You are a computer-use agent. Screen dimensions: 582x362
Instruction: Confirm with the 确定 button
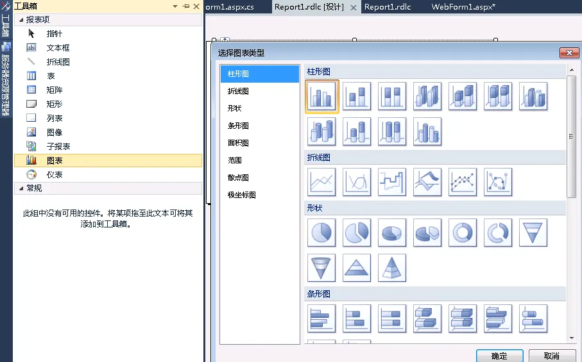click(x=500, y=356)
